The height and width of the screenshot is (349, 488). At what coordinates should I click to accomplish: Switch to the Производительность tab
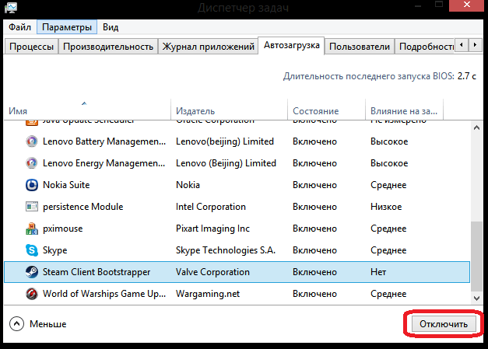(x=108, y=47)
